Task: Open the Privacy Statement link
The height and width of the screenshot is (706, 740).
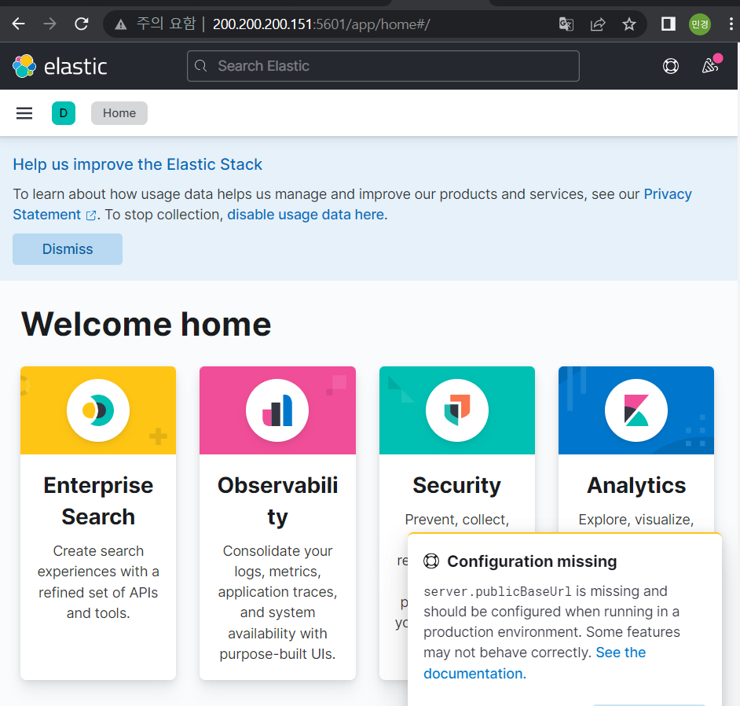Action: coord(353,204)
